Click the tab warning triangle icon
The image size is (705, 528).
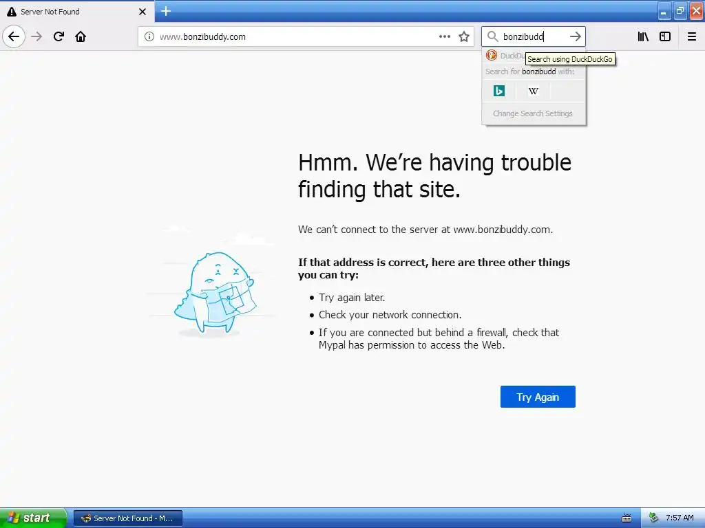tap(12, 12)
